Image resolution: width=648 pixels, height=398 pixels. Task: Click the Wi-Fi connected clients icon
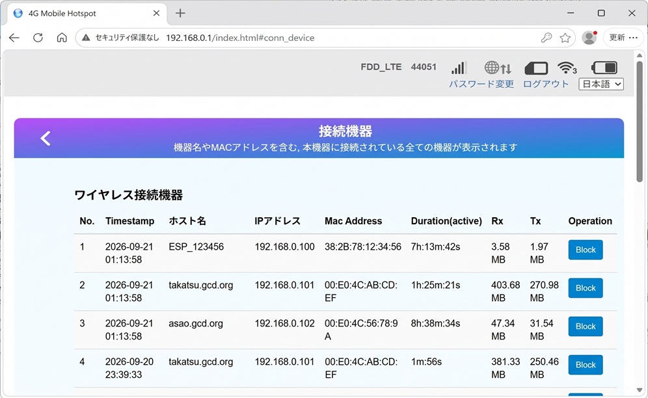(567, 68)
